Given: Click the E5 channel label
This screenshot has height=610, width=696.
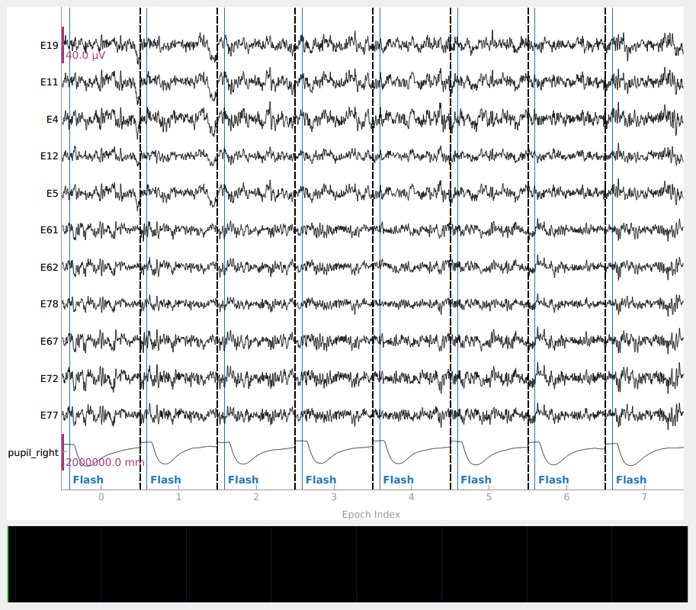Looking at the screenshot, I should point(52,194).
